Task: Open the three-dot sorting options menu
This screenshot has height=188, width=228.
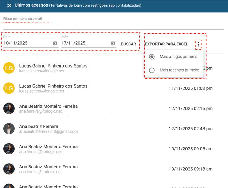Action: pyautogui.click(x=198, y=44)
